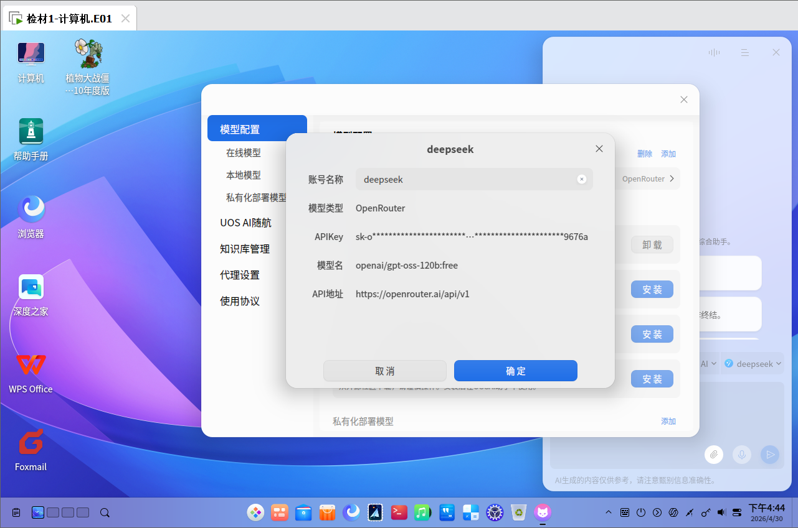Screen dimensions: 798x528
Task: Click the taskbar search magnifier icon
Action: [x=105, y=513]
